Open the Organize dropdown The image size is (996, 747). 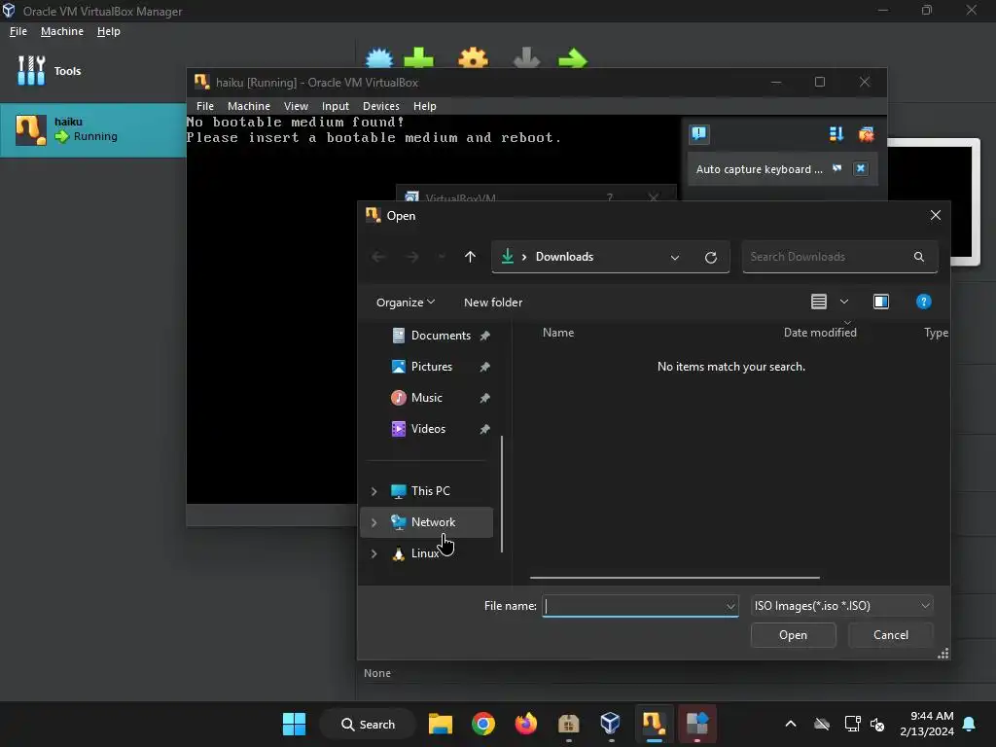tap(406, 302)
